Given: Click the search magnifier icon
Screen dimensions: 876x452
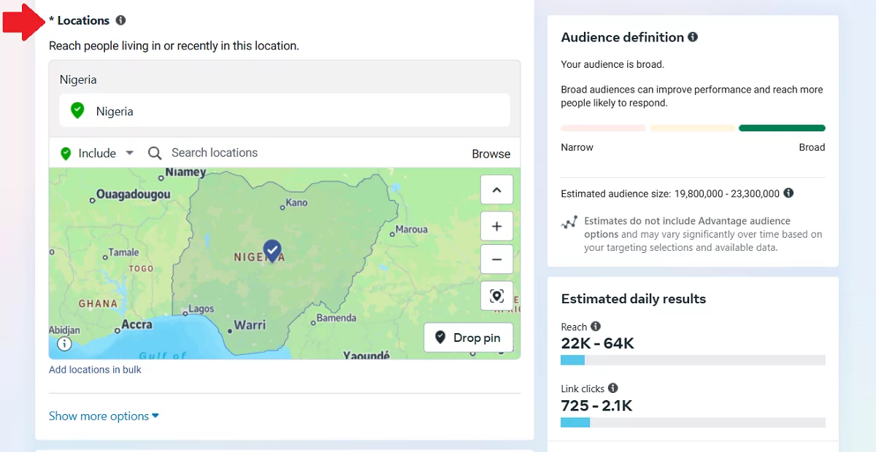Looking at the screenshot, I should [x=155, y=153].
